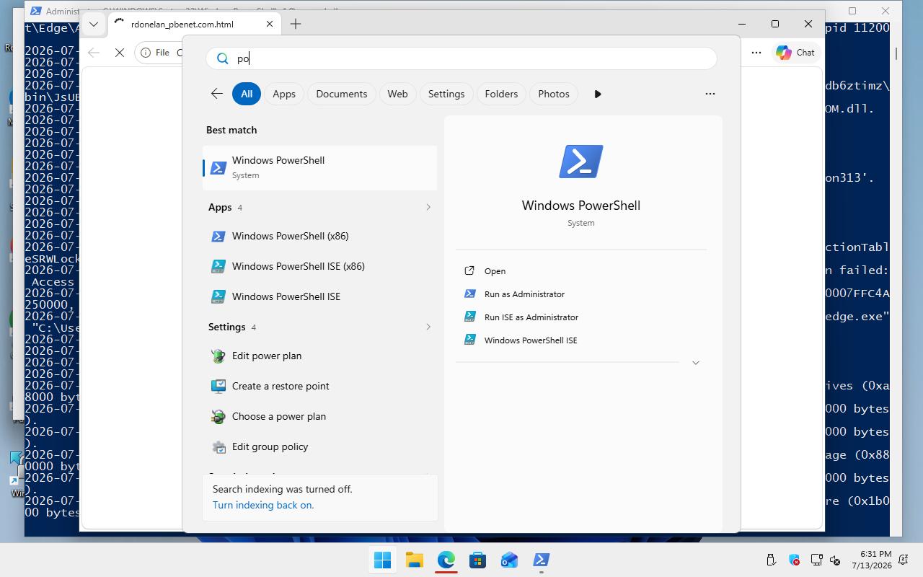This screenshot has height=577, width=923.
Task: Click the Open action icon in preview pane
Action: [x=469, y=271]
